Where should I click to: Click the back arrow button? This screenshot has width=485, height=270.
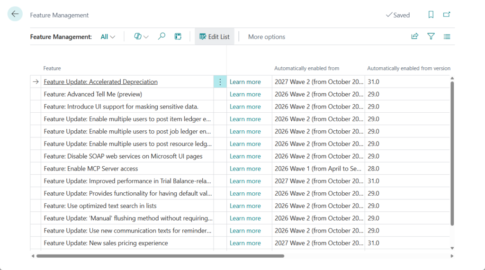[x=15, y=14]
